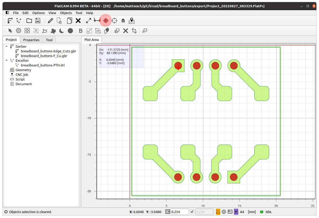Open the Transformations crop-like tool icon
Screen dimensions: 319x218
tap(134, 31)
